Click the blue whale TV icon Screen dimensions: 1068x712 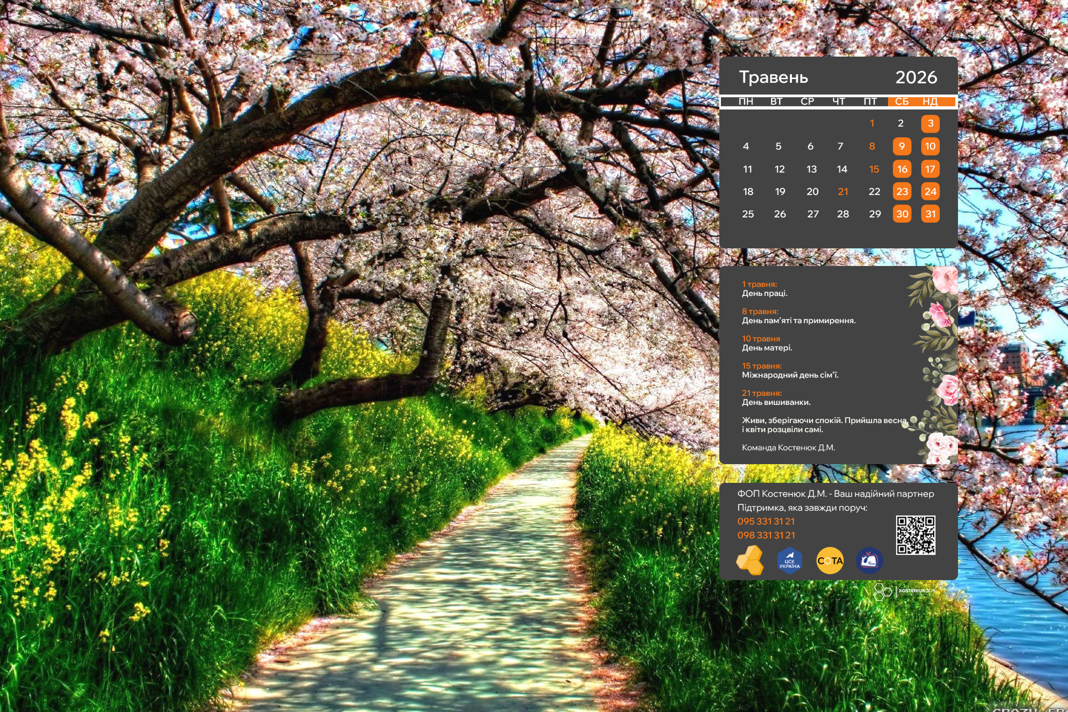[869, 561]
